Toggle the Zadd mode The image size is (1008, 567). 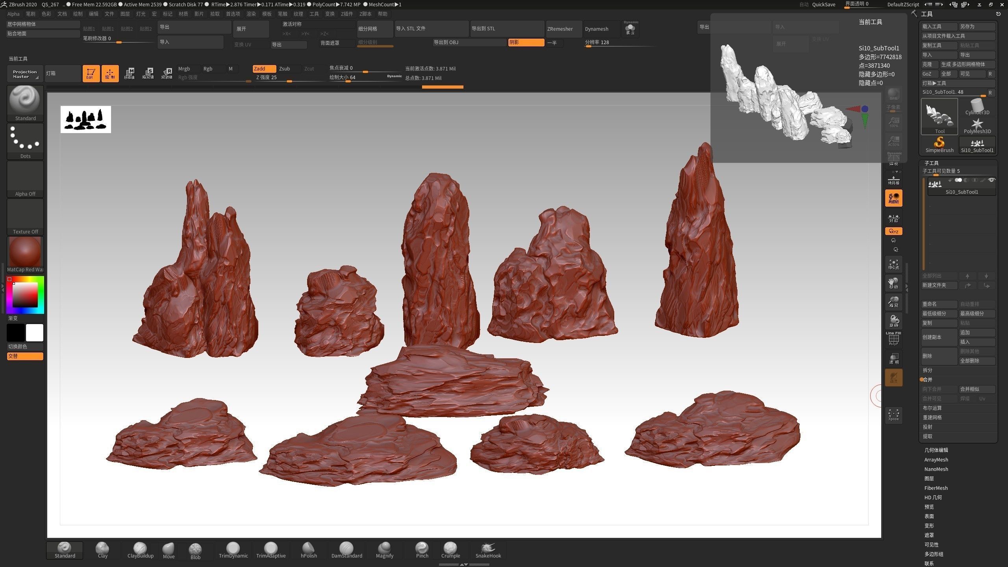[264, 69]
